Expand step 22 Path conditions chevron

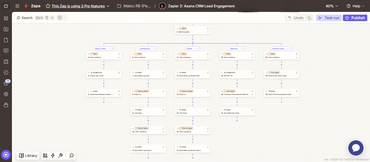[297, 57]
